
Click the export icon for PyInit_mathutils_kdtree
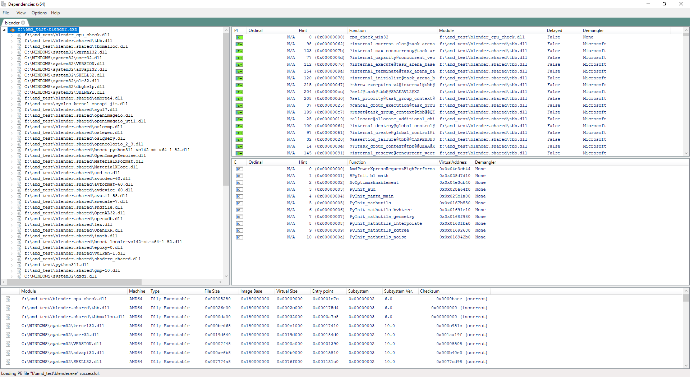(239, 231)
